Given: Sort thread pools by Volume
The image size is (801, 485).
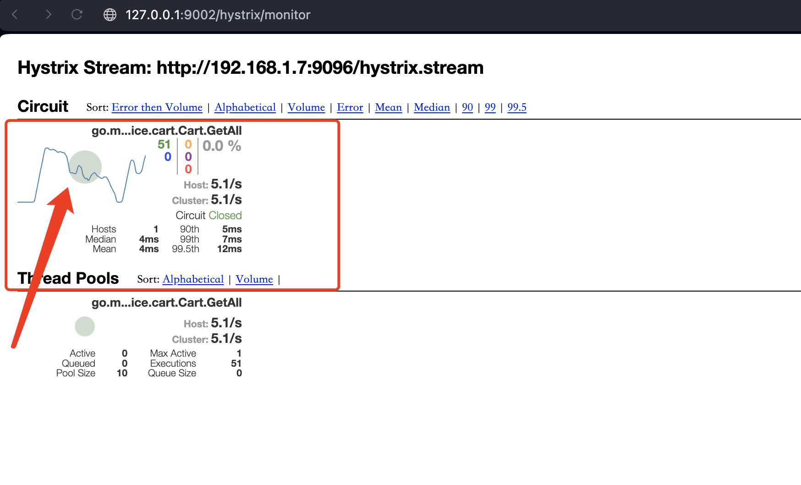Looking at the screenshot, I should click(254, 279).
